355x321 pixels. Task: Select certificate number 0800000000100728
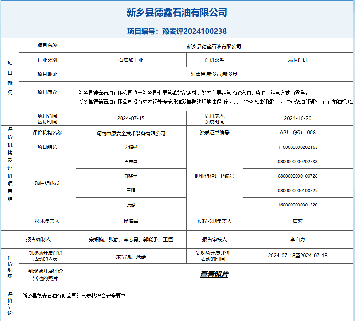click(x=297, y=176)
